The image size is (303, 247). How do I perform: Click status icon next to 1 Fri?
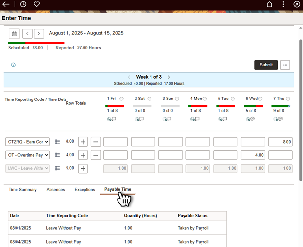121,99
